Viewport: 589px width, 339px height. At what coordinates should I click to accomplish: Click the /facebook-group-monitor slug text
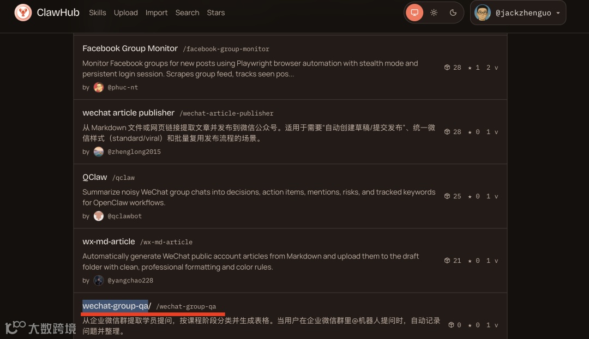(x=226, y=49)
